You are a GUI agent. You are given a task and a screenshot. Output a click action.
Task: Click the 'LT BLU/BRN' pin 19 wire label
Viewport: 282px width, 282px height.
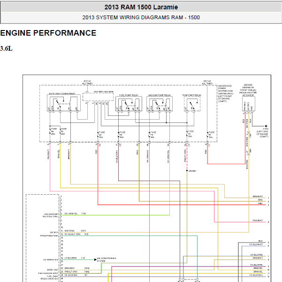[x=70, y=258]
